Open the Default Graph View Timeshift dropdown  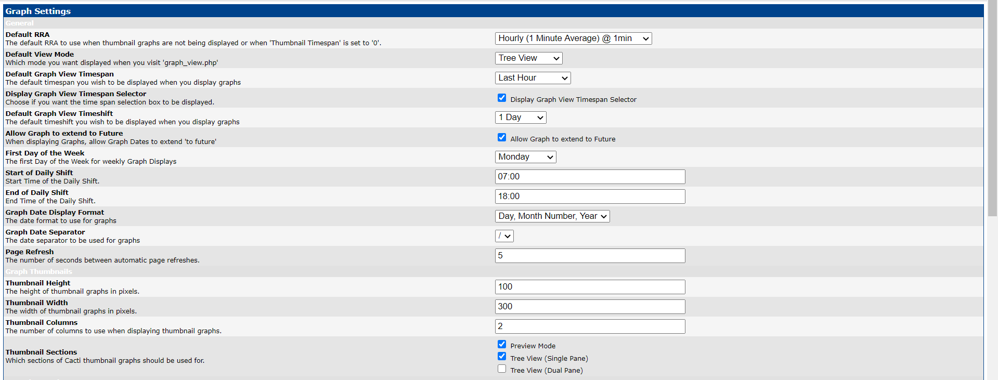pyautogui.click(x=521, y=117)
